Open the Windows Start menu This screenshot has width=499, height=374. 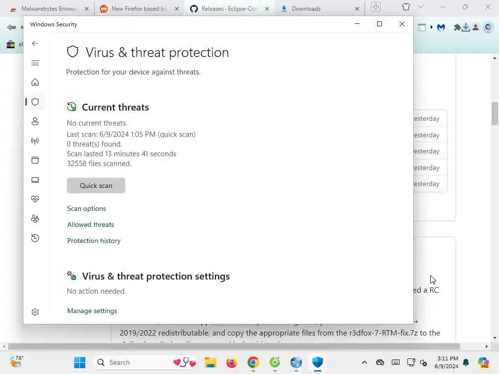[x=79, y=362]
